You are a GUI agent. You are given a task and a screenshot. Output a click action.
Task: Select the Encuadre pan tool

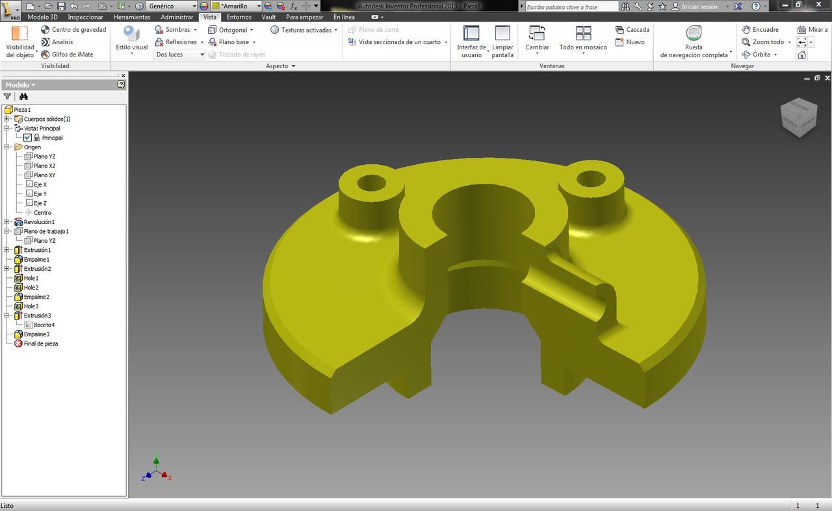click(760, 30)
